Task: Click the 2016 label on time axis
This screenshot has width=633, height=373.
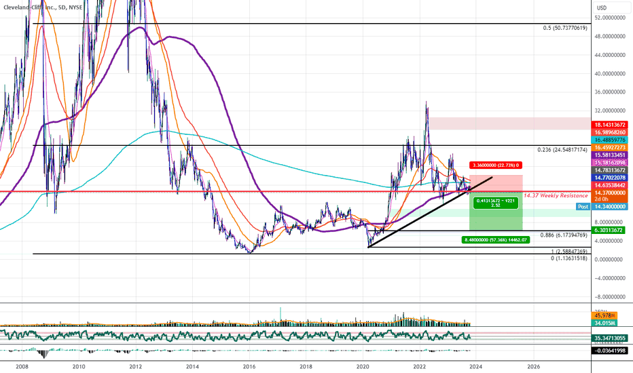Action: click(x=249, y=366)
